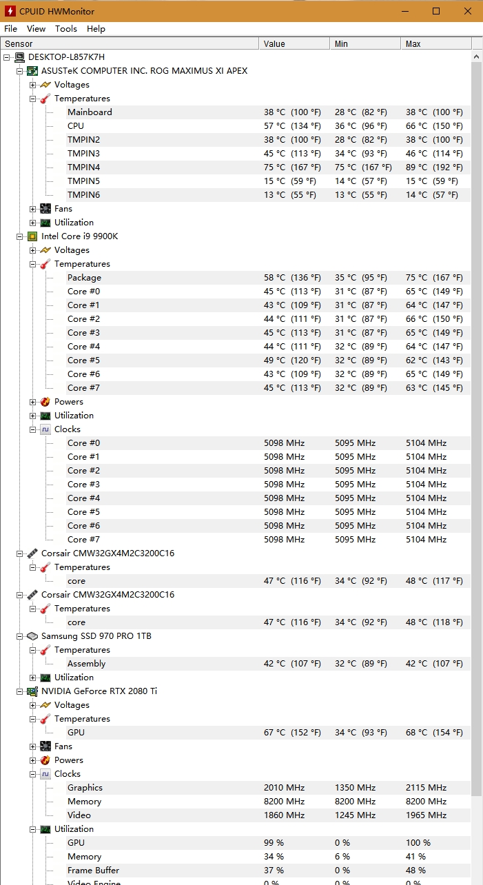Select the TMPIN4 temperature row
The height and width of the screenshot is (885, 483).
83,167
